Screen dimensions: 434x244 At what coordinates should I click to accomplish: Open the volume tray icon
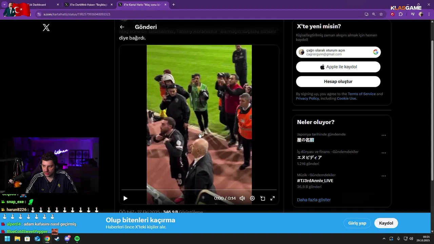tap(411, 239)
